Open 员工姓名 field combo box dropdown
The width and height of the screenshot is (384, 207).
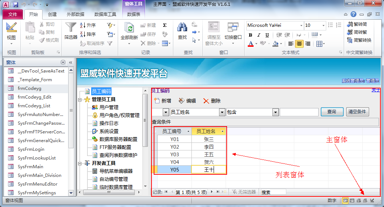coord(222,112)
